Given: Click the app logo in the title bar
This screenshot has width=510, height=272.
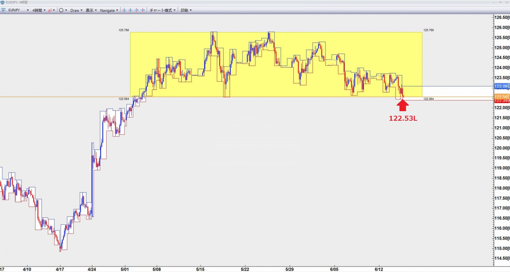Looking at the screenshot, I should pos(2,2).
